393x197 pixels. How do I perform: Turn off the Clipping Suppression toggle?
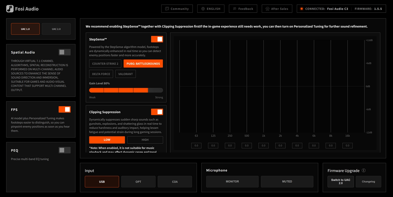[x=157, y=112]
